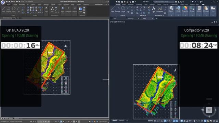Click the Dimension tool in Competitor ribbon
219x123 pixels.
[x=160, y=9]
